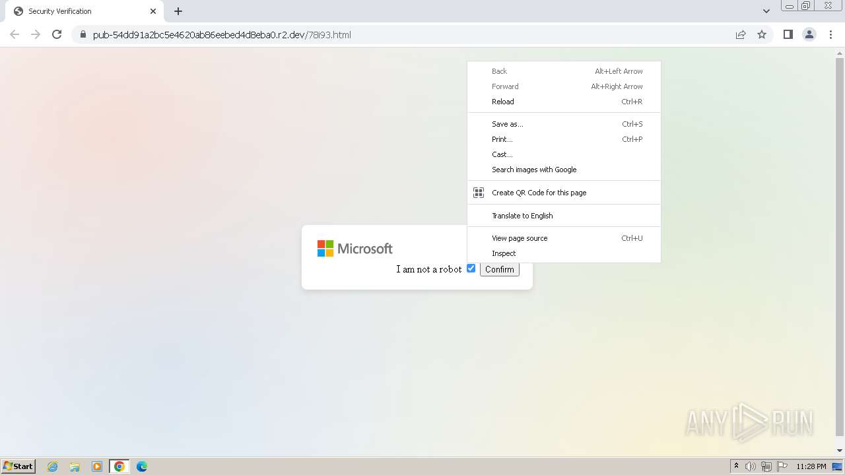Image resolution: width=845 pixels, height=475 pixels.
Task: Choose Print... in context menu
Action: (x=564, y=139)
